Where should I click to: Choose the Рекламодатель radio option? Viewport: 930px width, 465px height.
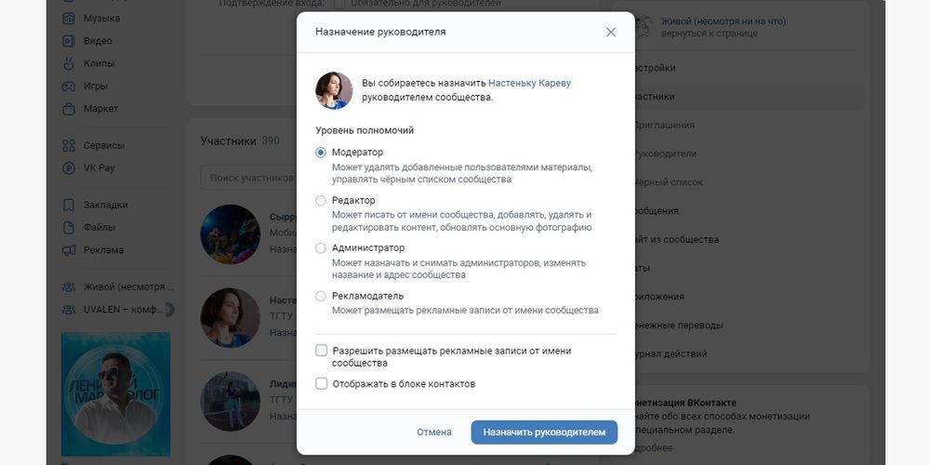tap(321, 296)
